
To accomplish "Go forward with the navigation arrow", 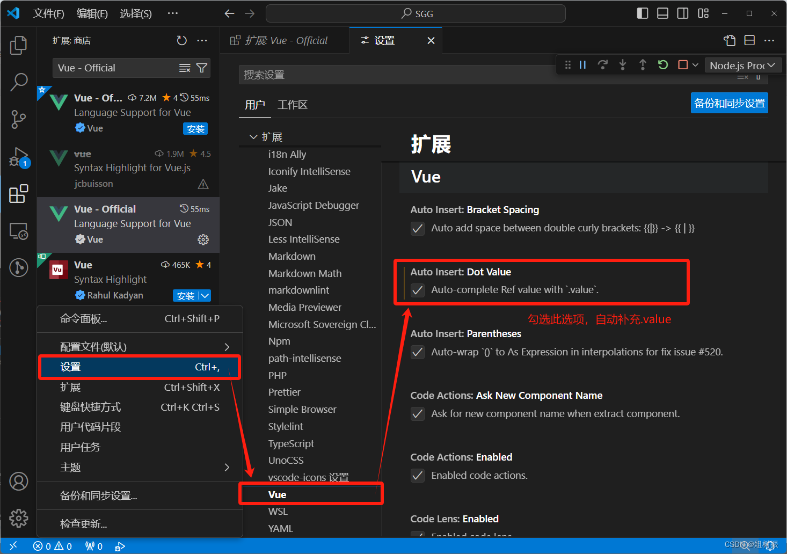I will click(x=250, y=13).
